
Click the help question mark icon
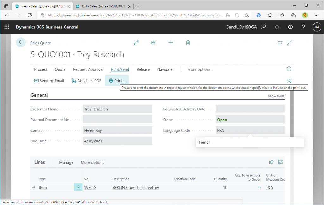pyautogui.click(x=303, y=27)
